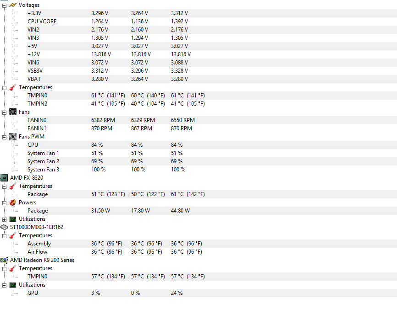Click the AMD Radeon R9 200 Series GPU icon
This screenshot has height=309, width=397.
pos(4,260)
